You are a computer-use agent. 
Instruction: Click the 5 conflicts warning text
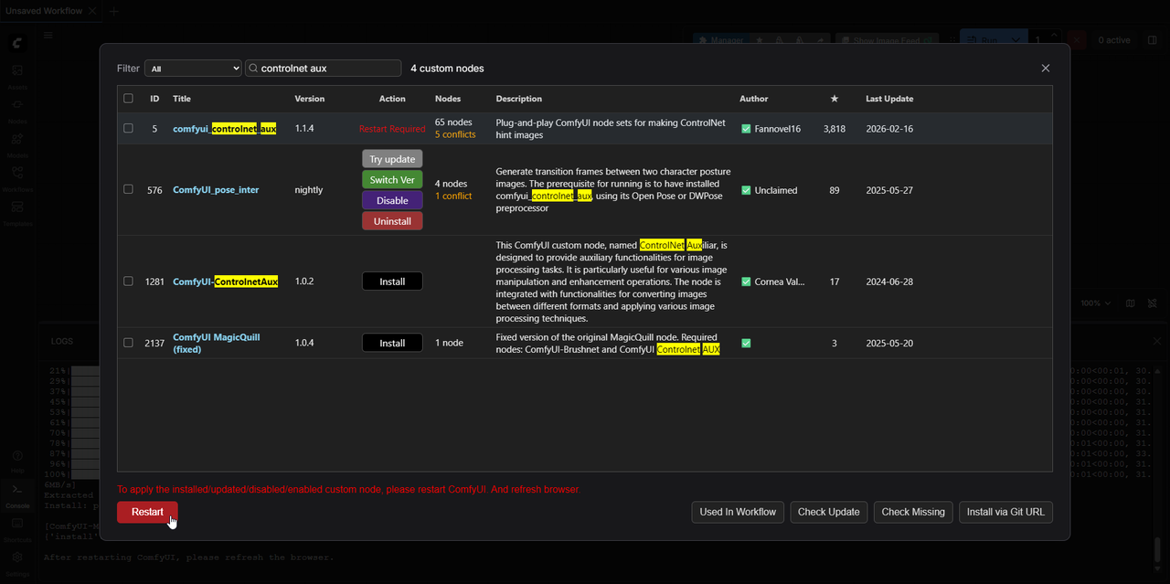click(455, 135)
